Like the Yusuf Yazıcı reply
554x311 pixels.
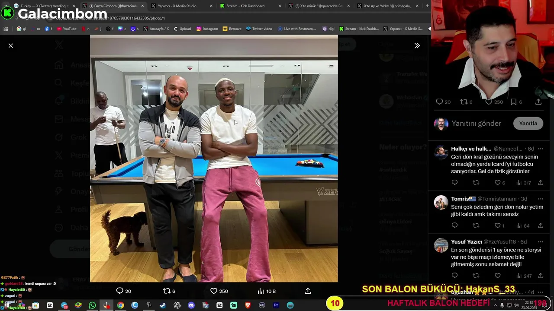point(498,276)
